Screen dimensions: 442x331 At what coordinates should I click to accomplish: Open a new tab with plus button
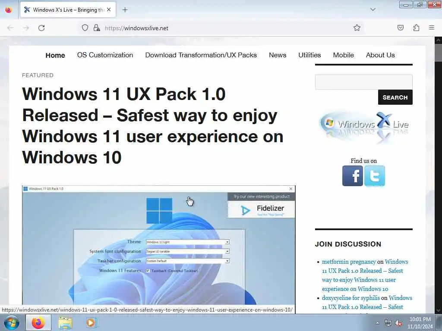tap(125, 10)
